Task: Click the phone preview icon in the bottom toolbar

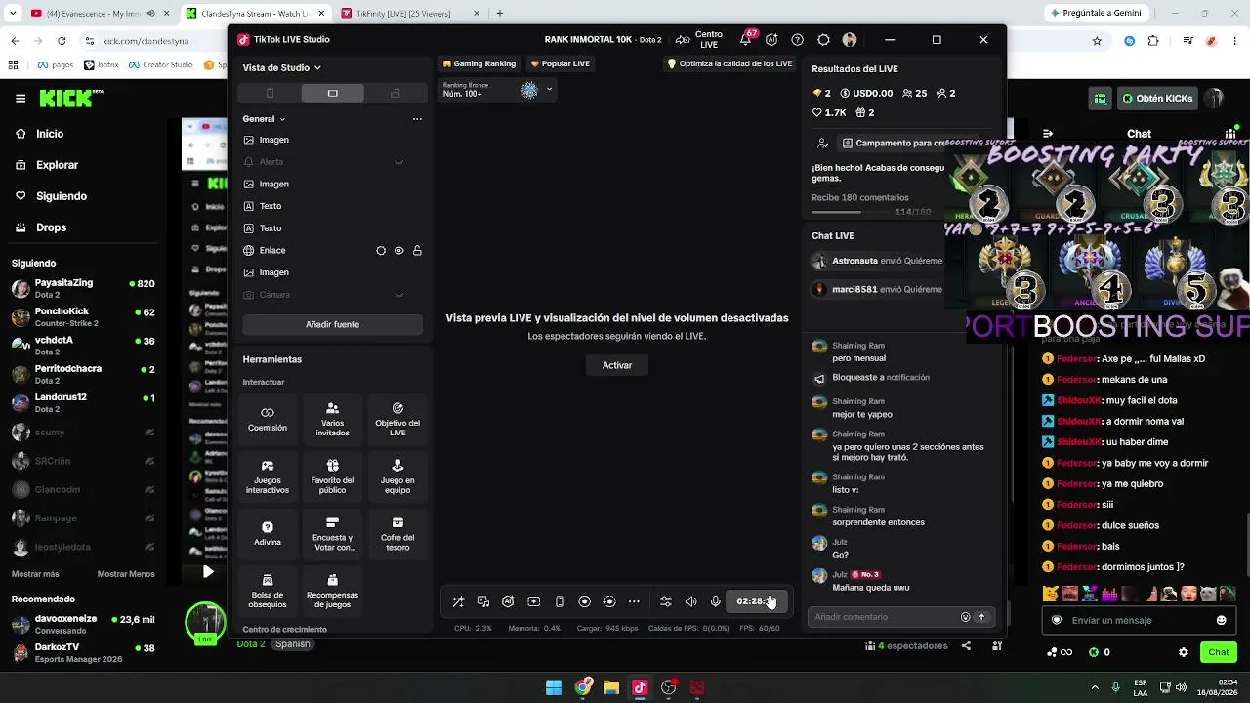Action: click(560, 601)
